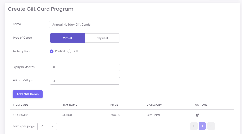Click the Expiry In Months field
This screenshot has height=134, width=242.
pos(85,68)
